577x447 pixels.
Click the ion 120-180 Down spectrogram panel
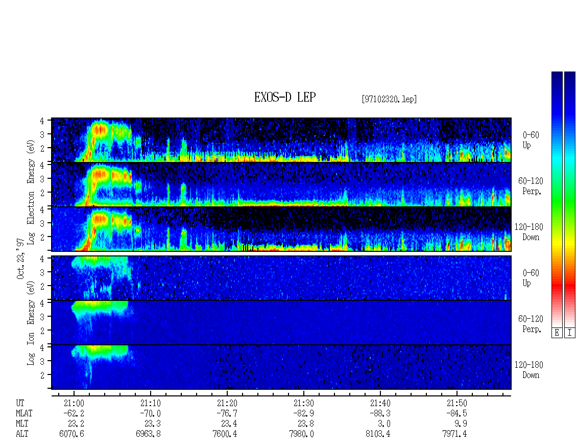pyautogui.click(x=281, y=367)
